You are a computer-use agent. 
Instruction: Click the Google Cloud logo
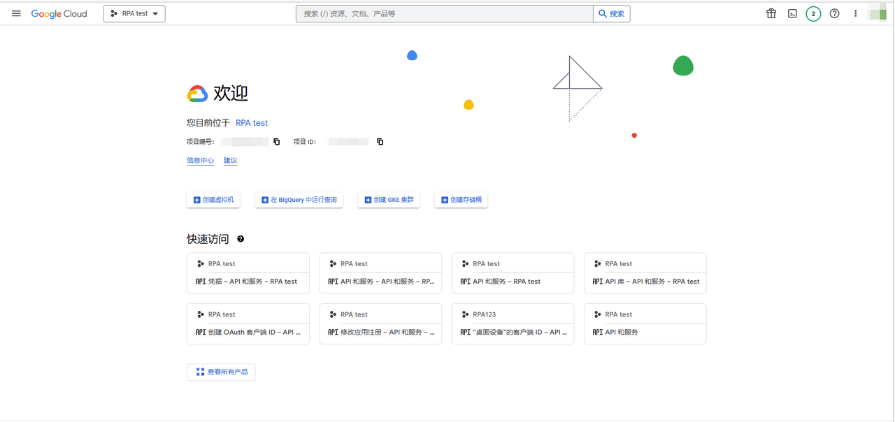(59, 13)
